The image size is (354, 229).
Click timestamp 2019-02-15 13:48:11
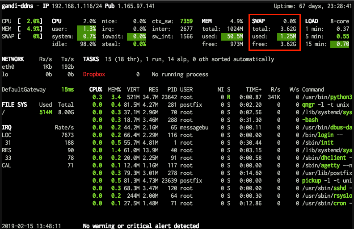[x=31, y=226]
